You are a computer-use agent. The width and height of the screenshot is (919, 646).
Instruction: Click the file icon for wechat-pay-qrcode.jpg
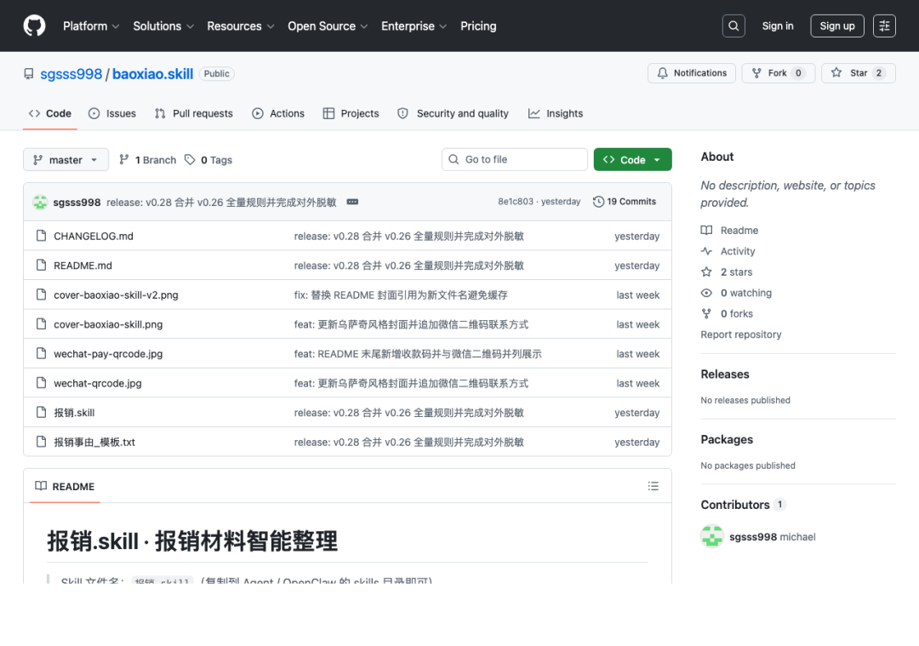click(x=41, y=353)
